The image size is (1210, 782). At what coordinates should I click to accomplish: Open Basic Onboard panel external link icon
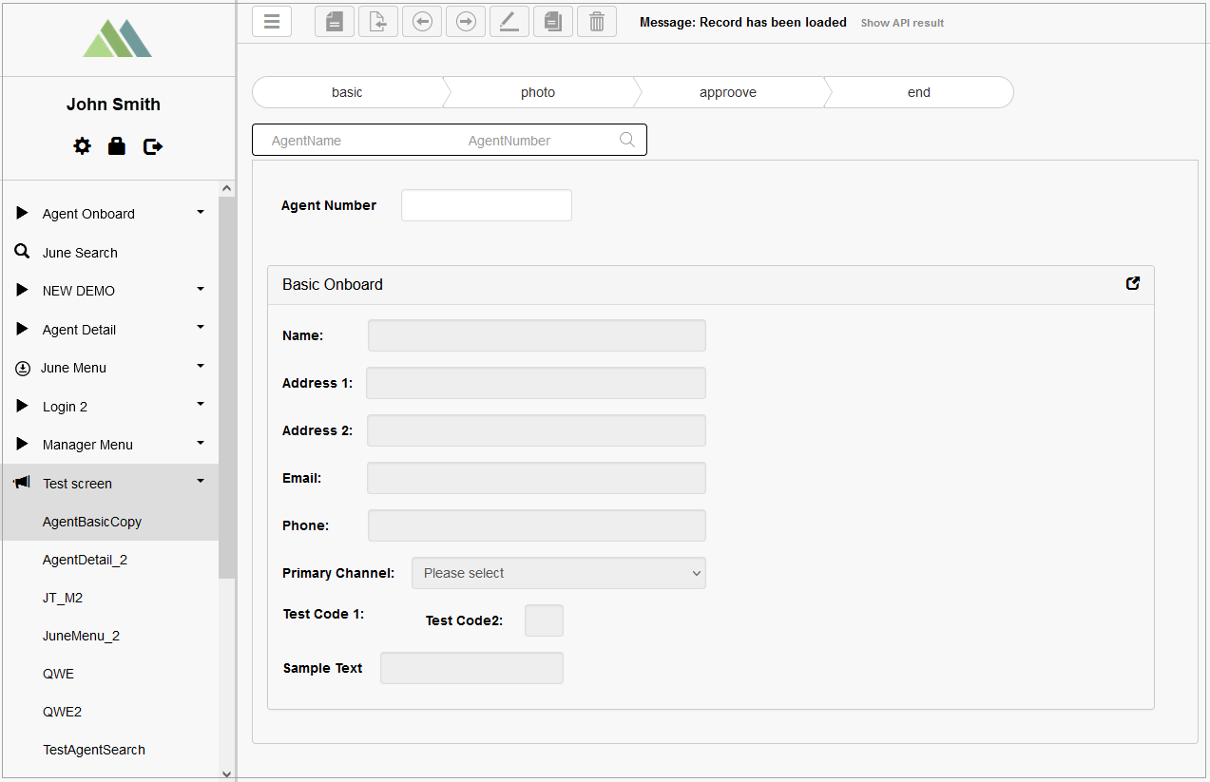click(x=1133, y=283)
